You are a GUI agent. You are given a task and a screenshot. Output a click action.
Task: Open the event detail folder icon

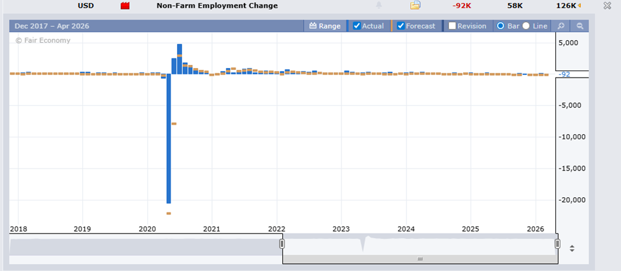[x=415, y=6]
